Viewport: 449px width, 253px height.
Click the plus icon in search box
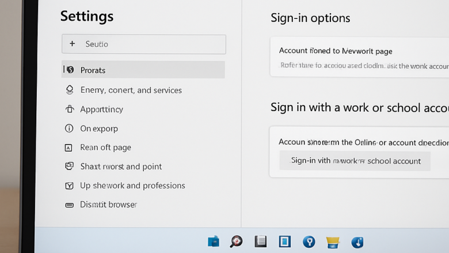click(72, 44)
